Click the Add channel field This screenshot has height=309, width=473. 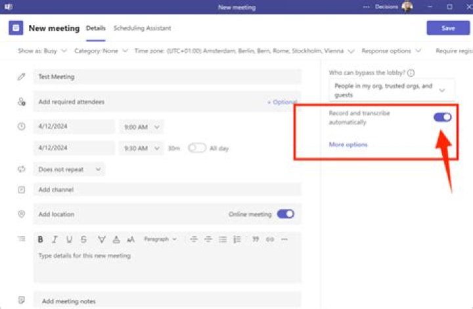pyautogui.click(x=168, y=190)
